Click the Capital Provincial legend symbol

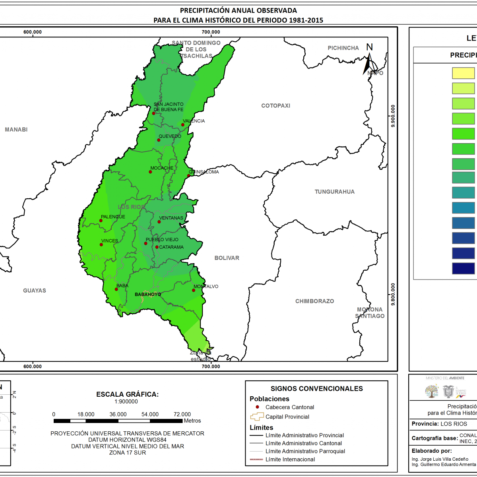[257, 417]
